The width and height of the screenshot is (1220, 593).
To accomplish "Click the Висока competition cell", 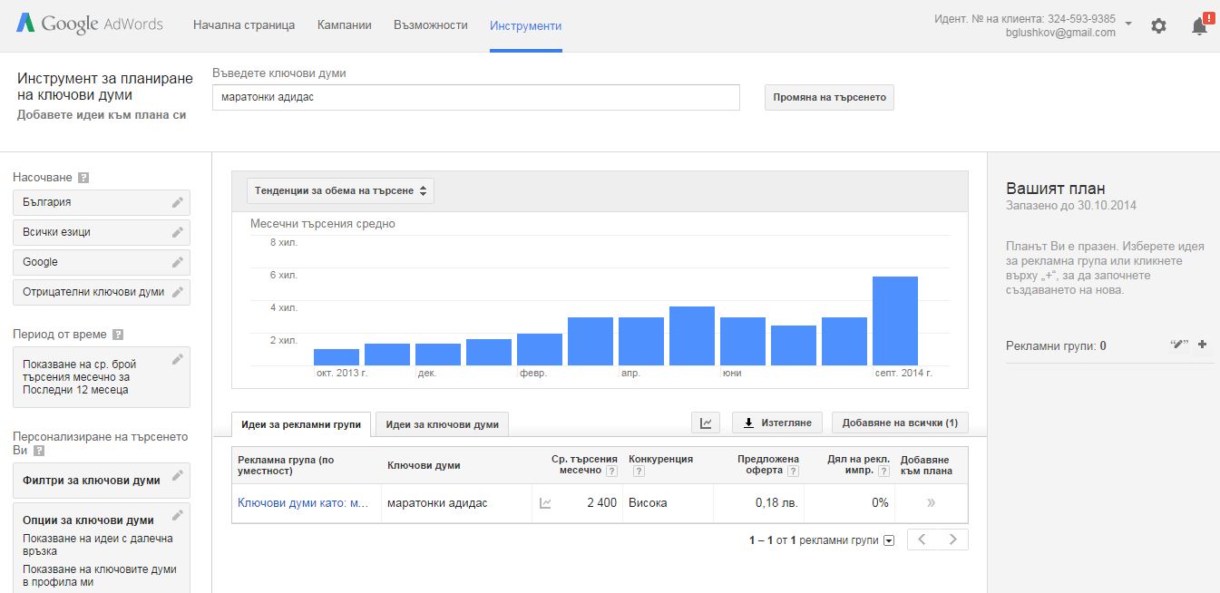I will [x=648, y=503].
